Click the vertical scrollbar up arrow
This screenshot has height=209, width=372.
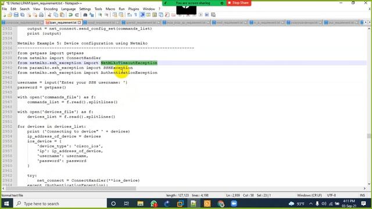[x=369, y=28]
